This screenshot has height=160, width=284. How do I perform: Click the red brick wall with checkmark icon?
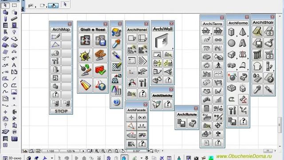100,70
